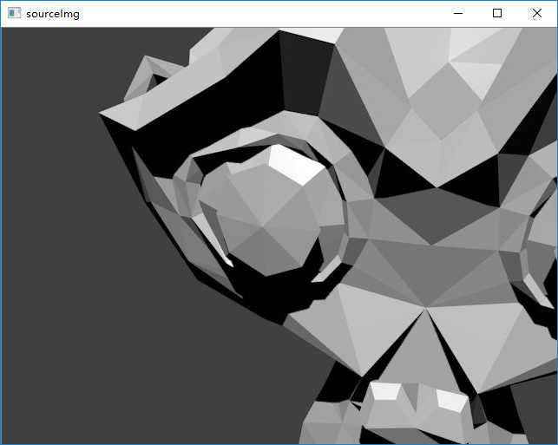Maximize the sourceImg window
Image resolution: width=558 pixels, height=445 pixels.
click(497, 14)
